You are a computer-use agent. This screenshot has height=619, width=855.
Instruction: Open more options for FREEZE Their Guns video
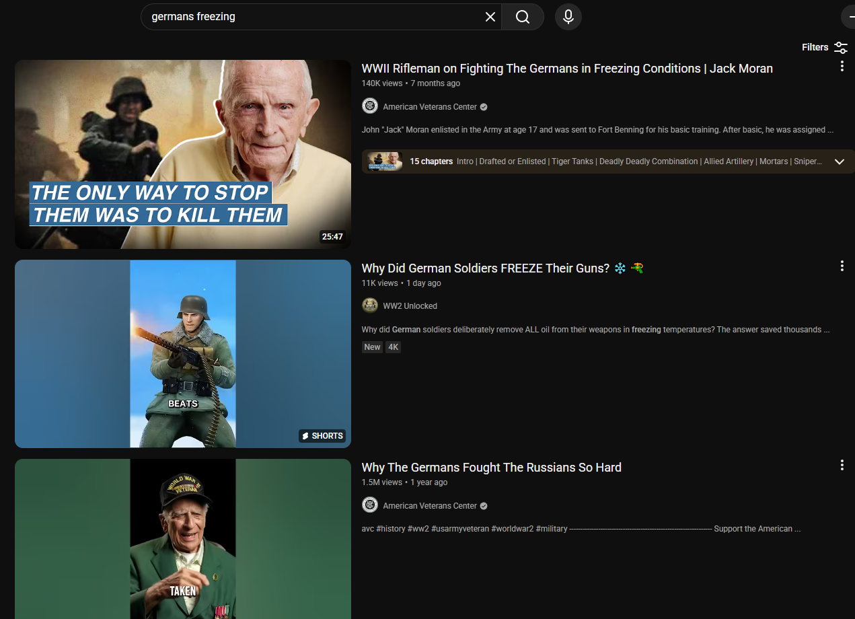point(842,266)
